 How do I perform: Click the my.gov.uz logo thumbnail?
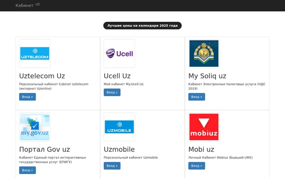tap(35, 127)
